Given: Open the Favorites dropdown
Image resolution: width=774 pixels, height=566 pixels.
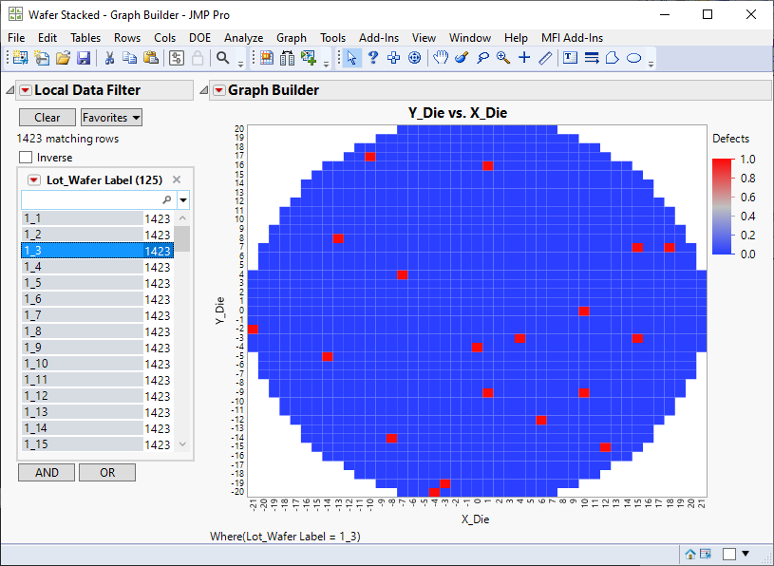Looking at the screenshot, I should point(112,118).
